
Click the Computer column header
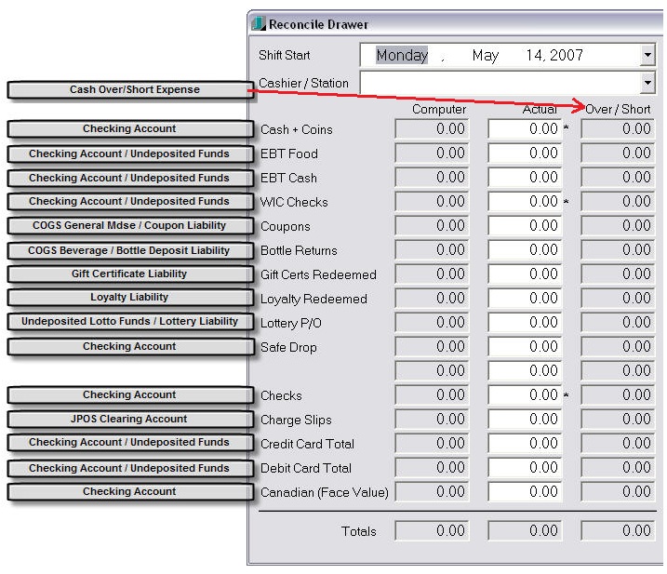tap(439, 110)
